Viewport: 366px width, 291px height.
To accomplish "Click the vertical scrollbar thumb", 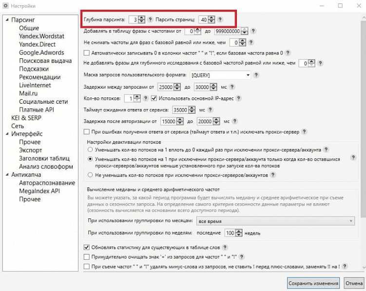I will click(363, 119).
